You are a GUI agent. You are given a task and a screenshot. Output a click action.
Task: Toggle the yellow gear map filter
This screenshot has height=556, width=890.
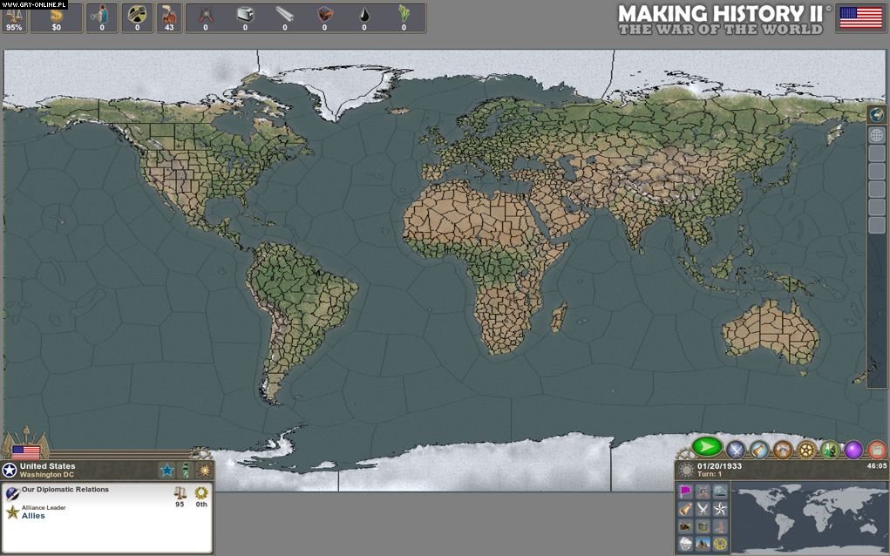(720, 544)
